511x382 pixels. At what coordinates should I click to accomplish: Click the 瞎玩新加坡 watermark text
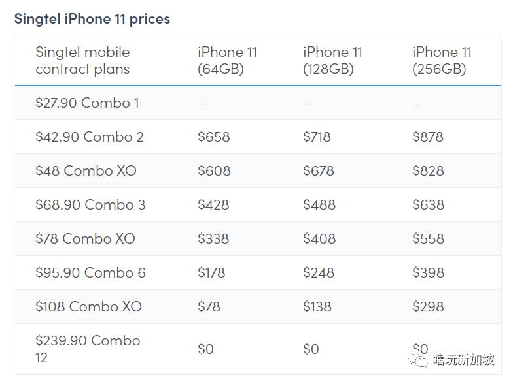pyautogui.click(x=464, y=360)
